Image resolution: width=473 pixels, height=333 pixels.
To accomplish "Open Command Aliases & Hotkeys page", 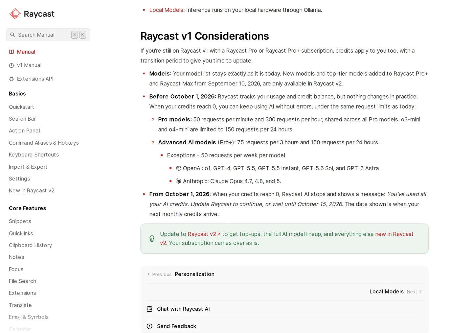I will tap(44, 143).
